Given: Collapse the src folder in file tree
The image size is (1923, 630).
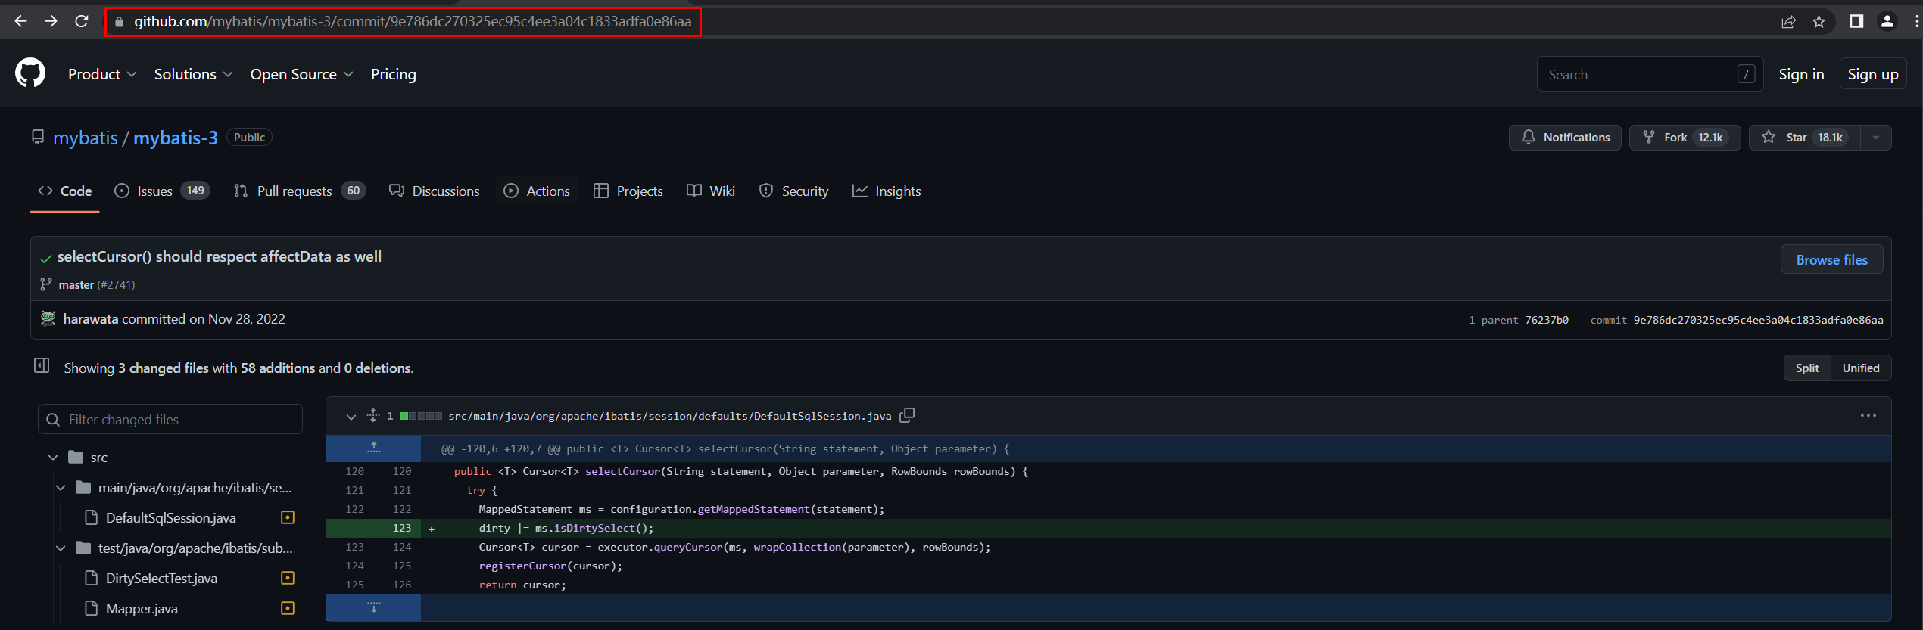Looking at the screenshot, I should point(53,458).
